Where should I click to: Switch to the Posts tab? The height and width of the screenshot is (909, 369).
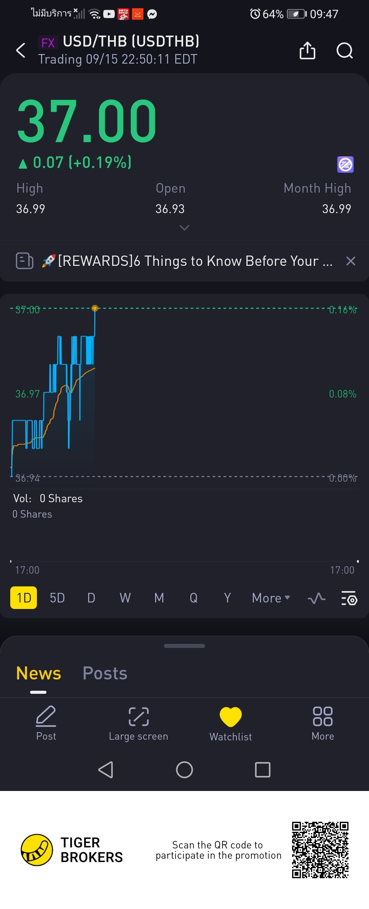105,673
